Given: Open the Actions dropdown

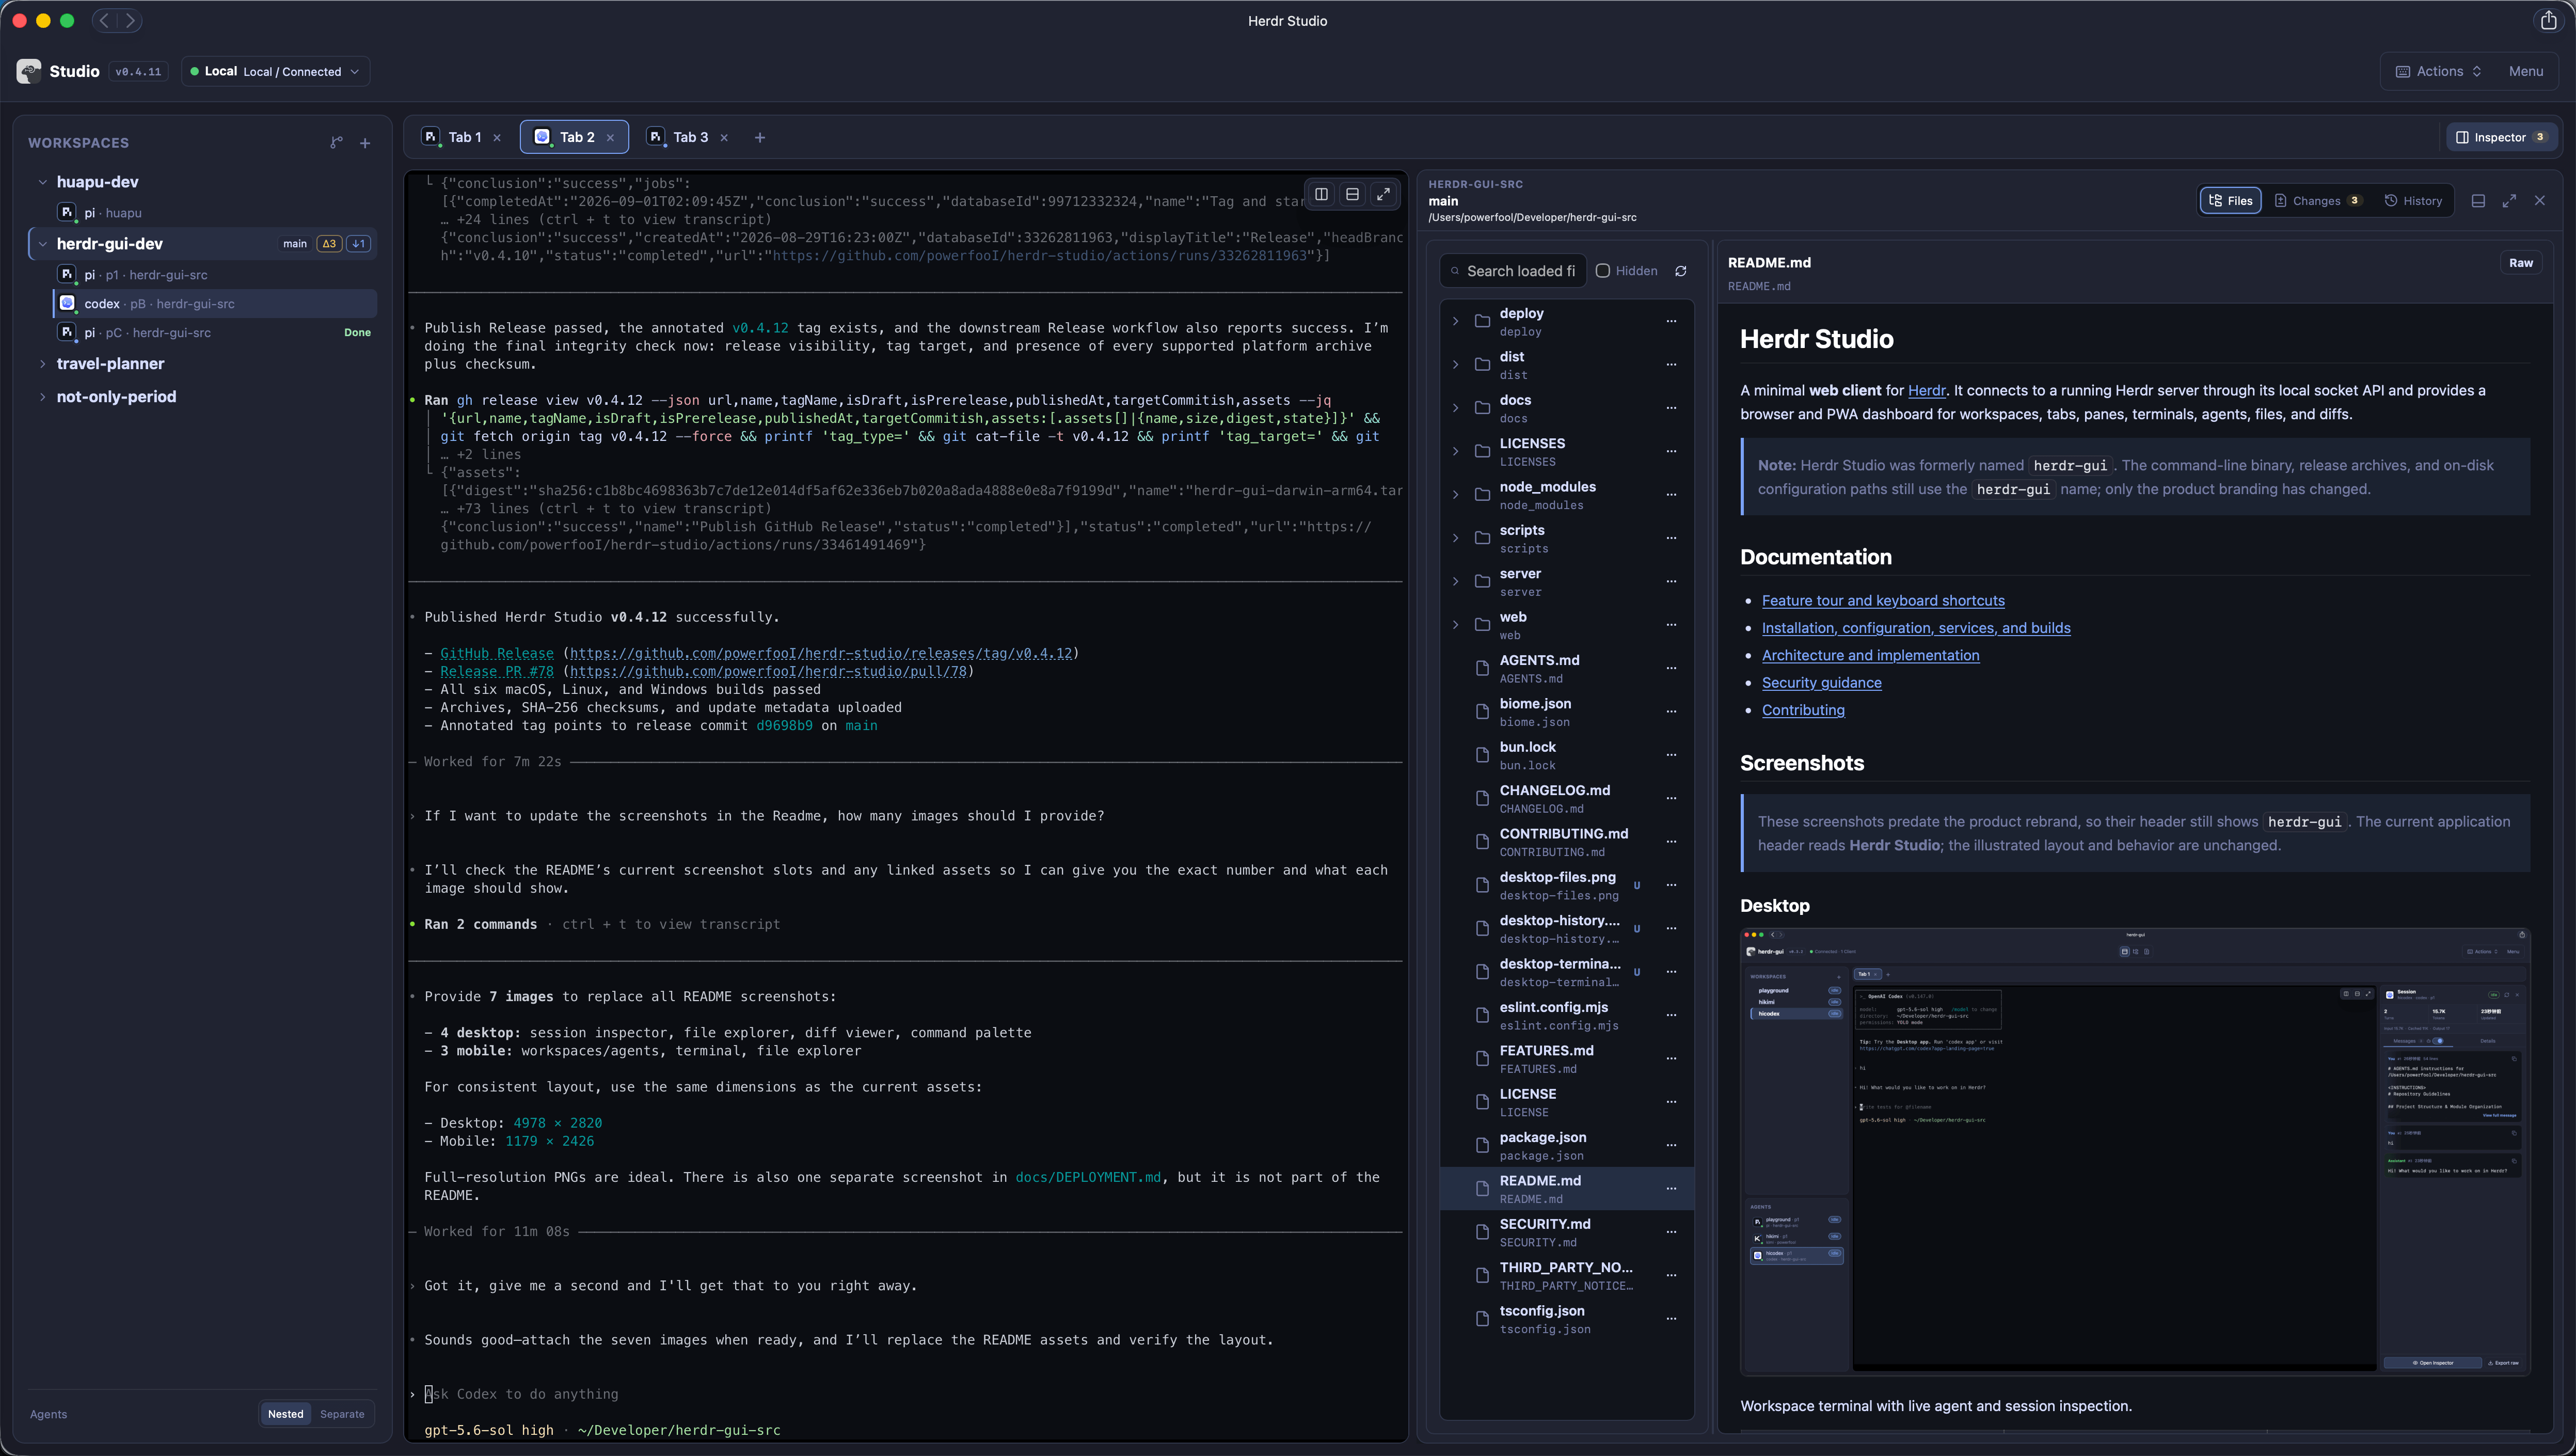Looking at the screenshot, I should [2439, 71].
